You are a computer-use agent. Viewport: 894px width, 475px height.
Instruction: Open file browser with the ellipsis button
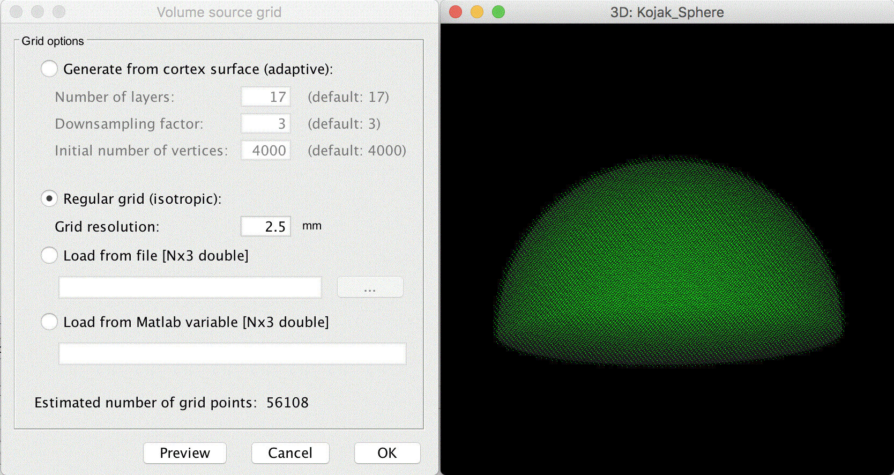coord(370,288)
